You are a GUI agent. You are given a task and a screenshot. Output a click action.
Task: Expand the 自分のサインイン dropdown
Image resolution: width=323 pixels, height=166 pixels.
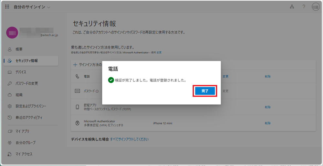coord(32,7)
